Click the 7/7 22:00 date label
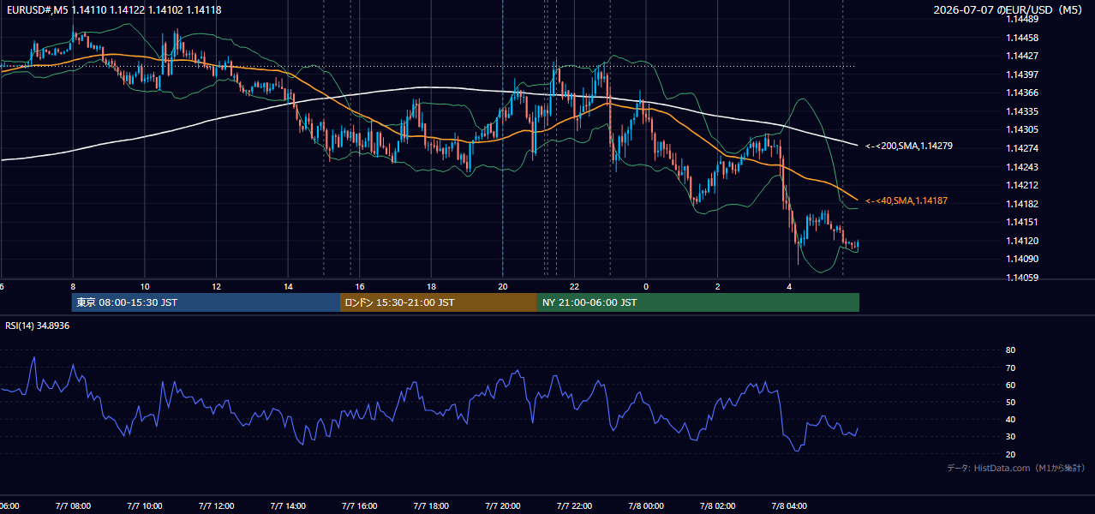Viewport: 1095px width, 514px height. pos(575,506)
